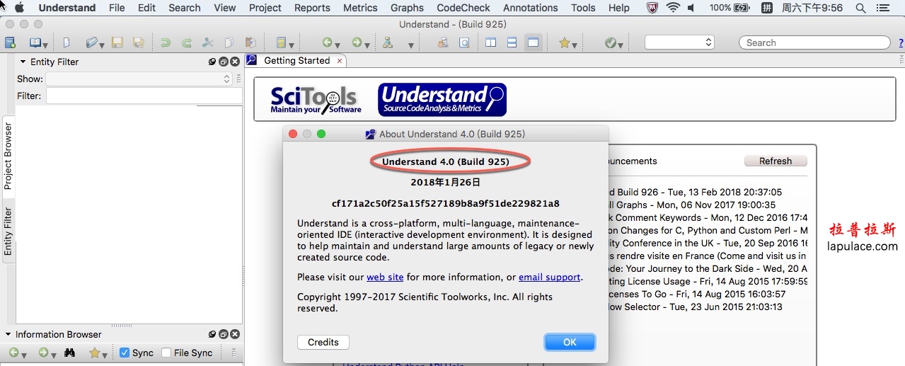This screenshot has width=905, height=366.
Task: Select the split vertically layout icon
Action: 490,42
